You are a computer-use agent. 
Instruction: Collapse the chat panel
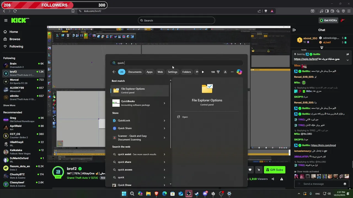tap(294, 30)
